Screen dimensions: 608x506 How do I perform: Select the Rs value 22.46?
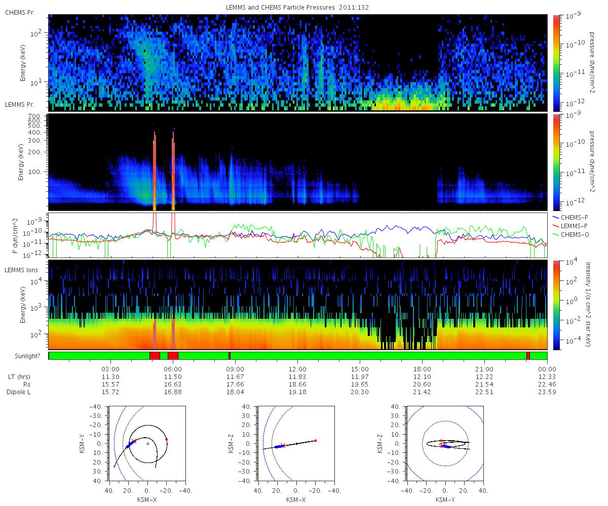547,385
